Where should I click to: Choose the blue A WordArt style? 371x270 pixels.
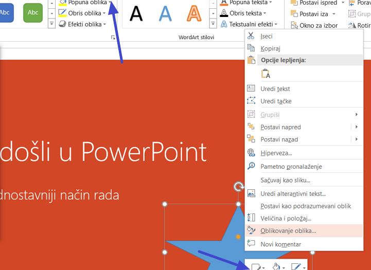[x=165, y=14]
